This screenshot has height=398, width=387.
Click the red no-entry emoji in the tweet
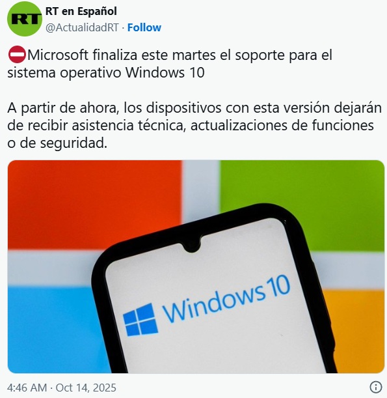coord(17,55)
